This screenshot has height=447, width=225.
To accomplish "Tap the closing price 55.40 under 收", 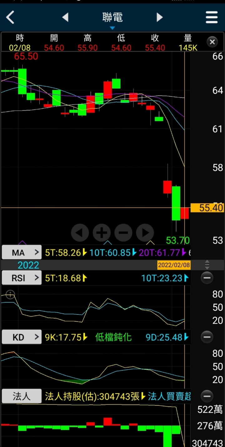I will [155, 48].
